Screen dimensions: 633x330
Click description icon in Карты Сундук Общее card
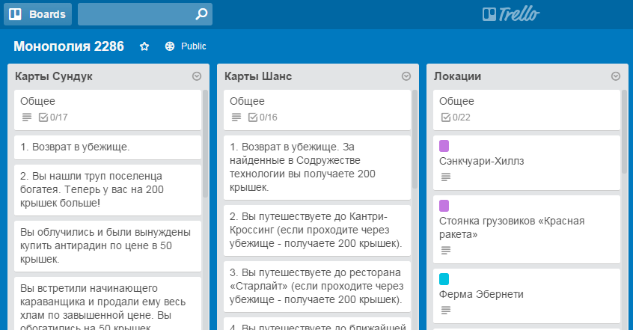pos(27,117)
